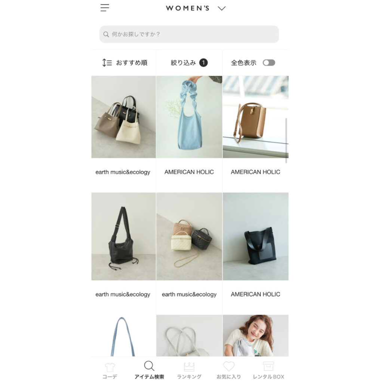Click the sort arrows icon
This screenshot has width=383, height=383.
[x=107, y=63]
